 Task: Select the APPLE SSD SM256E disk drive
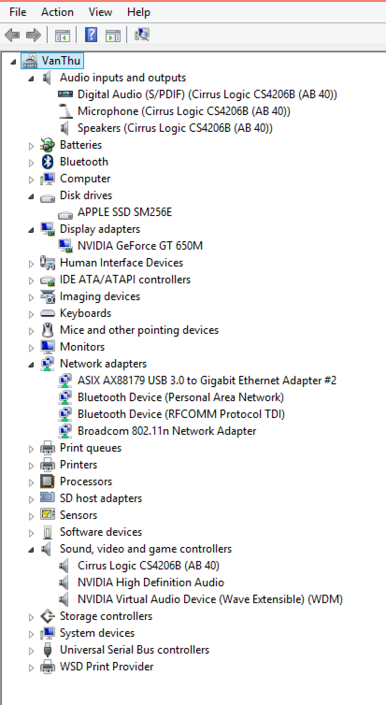[x=124, y=212]
